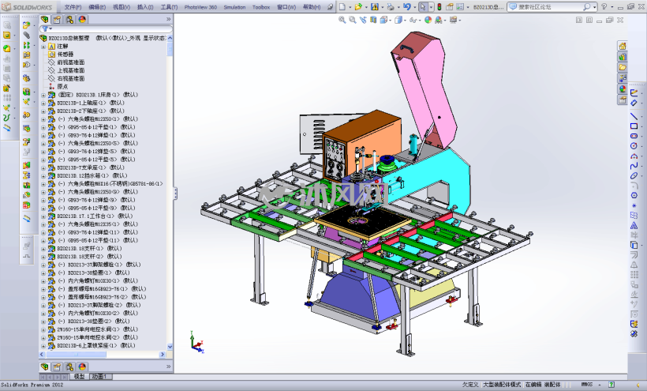Click the Undo arrow icon

point(407,6)
